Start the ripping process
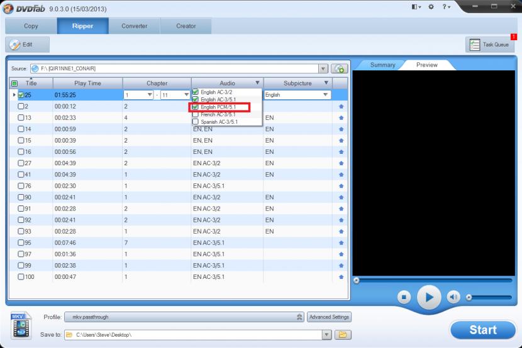The height and width of the screenshot is (348, 522). [483, 330]
